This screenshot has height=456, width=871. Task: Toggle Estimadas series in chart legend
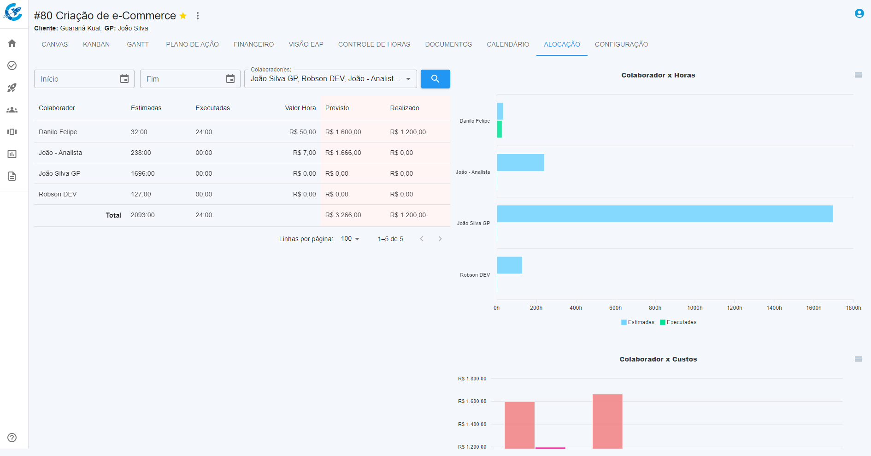(x=637, y=322)
